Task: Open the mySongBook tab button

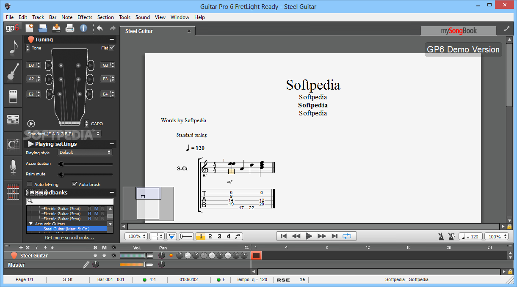Action: (459, 30)
